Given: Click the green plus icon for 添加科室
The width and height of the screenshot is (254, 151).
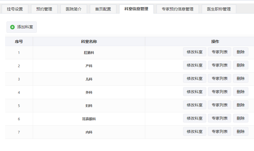Looking at the screenshot, I should [12, 27].
